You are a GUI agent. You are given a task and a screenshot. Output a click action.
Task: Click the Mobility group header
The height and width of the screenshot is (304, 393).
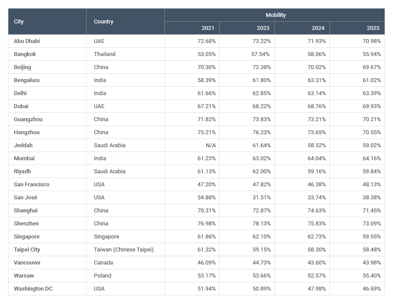(275, 15)
